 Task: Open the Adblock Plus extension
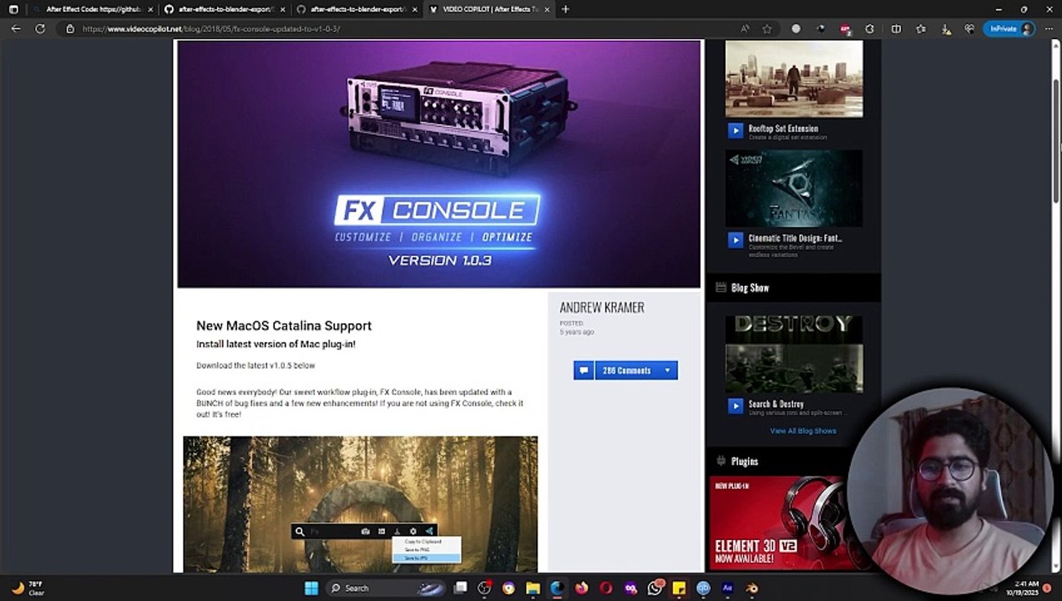(845, 28)
